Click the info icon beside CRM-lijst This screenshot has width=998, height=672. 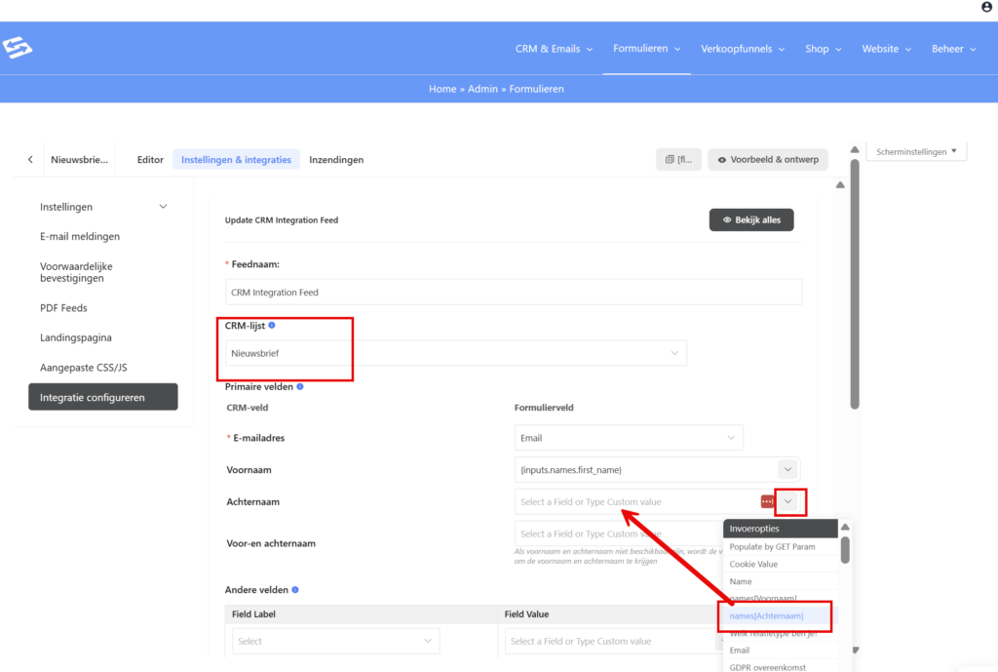[x=272, y=326]
